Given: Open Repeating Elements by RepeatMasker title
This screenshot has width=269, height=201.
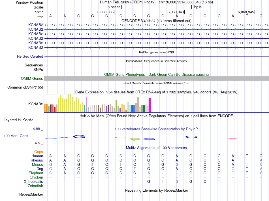Looking at the screenshot, I should click(156, 190).
